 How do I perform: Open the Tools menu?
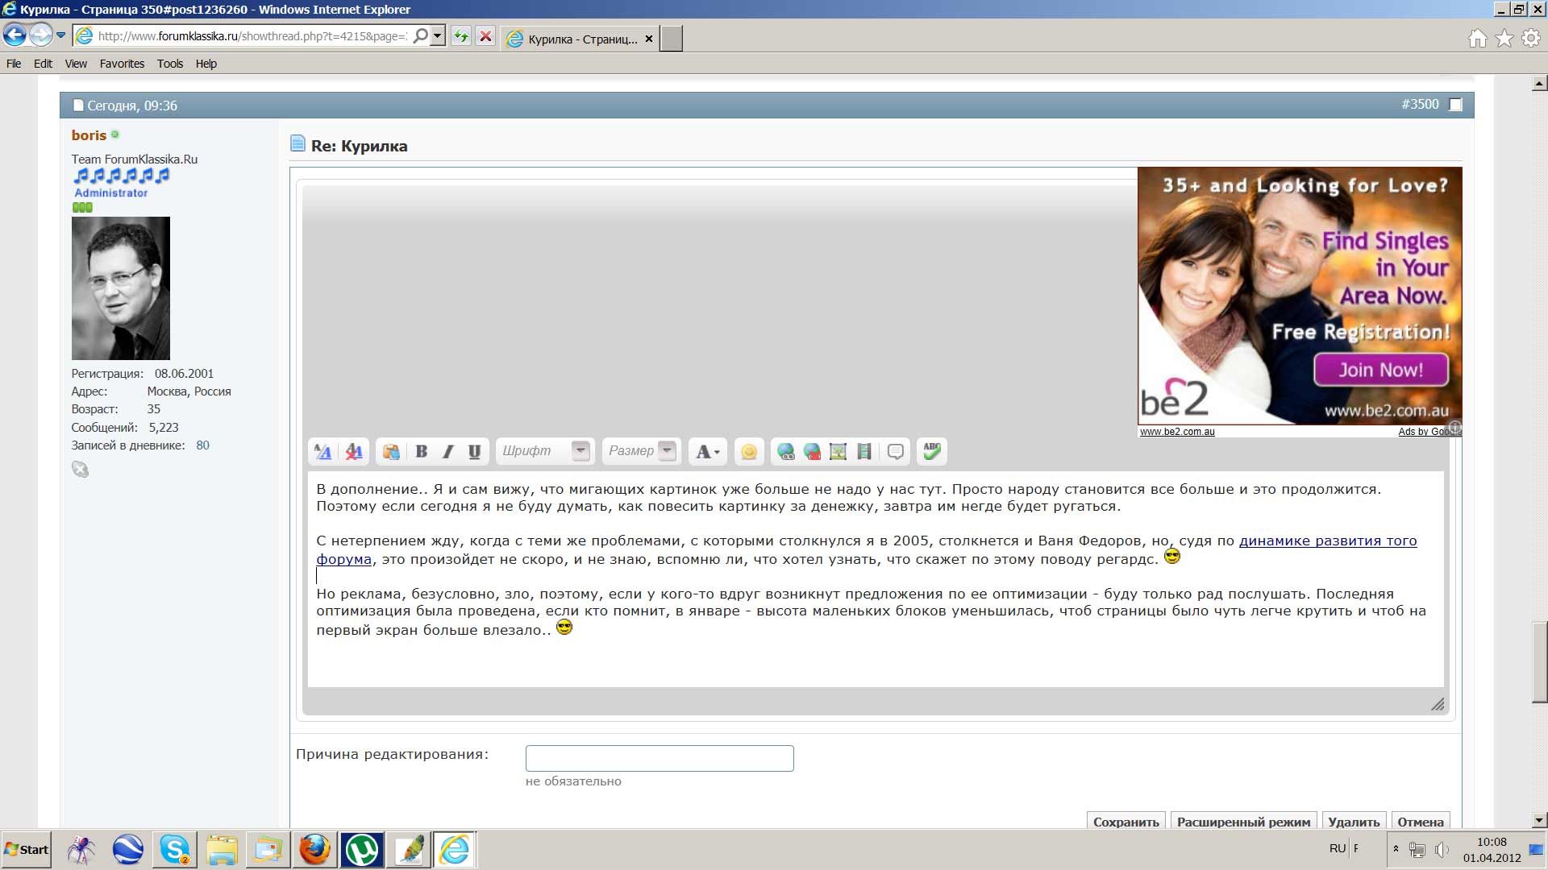tap(169, 64)
